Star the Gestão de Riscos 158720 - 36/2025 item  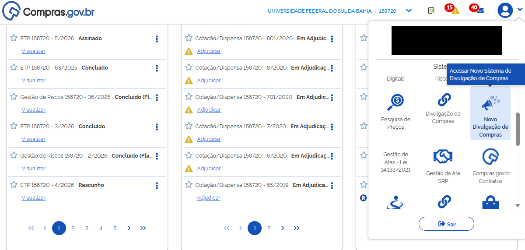point(14,97)
